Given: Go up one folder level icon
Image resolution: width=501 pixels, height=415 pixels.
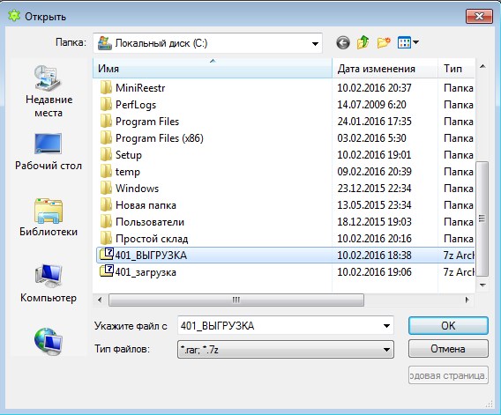Looking at the screenshot, I should [x=363, y=42].
